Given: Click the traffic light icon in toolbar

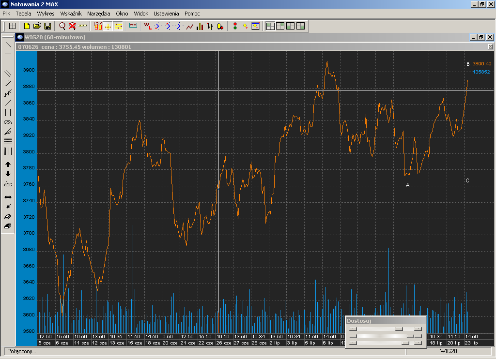Looking at the screenshot, I should [235, 26].
